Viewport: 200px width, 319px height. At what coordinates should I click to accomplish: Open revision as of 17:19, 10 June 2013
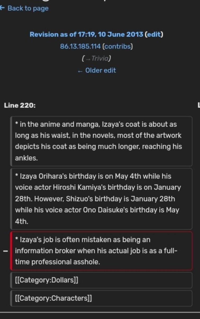click(x=86, y=35)
